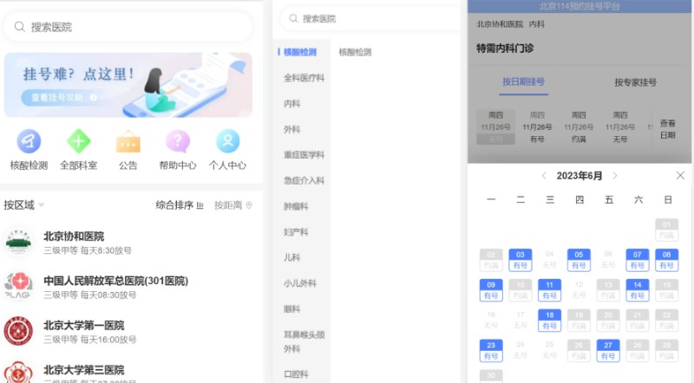The image size is (694, 383).
Task: Select 全科医疗科 department
Action: coord(304,78)
